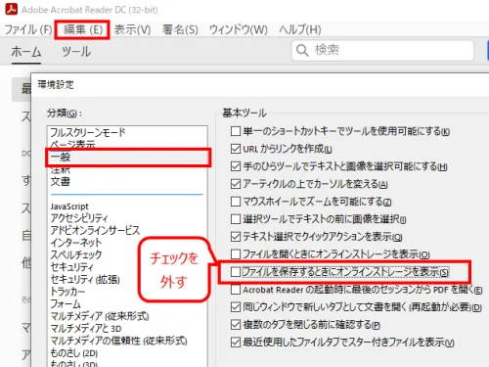489x367 pixels.
Task: Enable 選択ツールでテキストの前に画像を選択 checkbox
Action: click(x=236, y=219)
